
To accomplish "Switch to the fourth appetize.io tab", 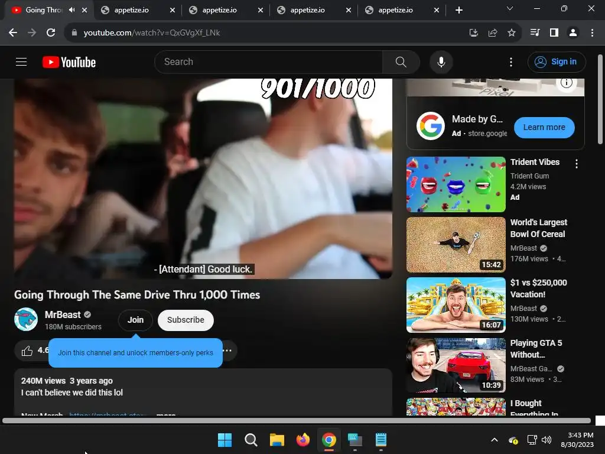I will pyautogui.click(x=402, y=10).
